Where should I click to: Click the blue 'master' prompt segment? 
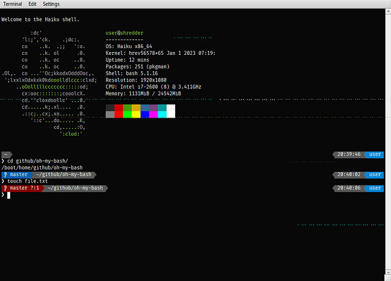tap(17, 175)
